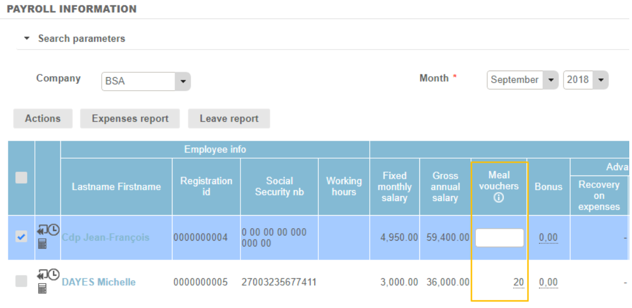The height and width of the screenshot is (308, 632).
Task: Uncheck the Cdp Jean-François row checkbox
Action: click(x=21, y=237)
